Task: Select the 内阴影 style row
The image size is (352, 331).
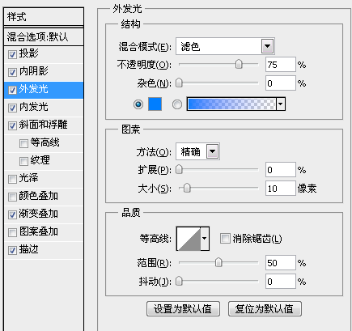Action: click(44, 72)
